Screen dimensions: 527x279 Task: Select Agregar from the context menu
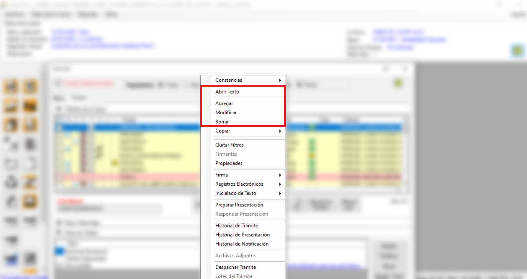click(x=224, y=103)
